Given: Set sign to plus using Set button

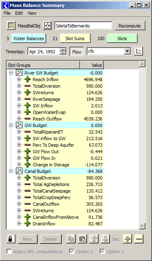Looking at the screenshot, I should point(127,239).
